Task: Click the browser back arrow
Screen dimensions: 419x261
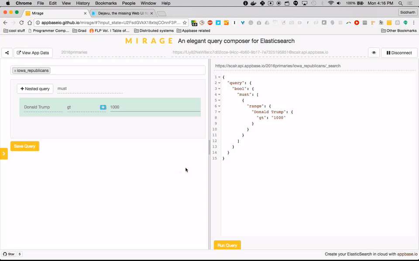Action: coord(5,23)
